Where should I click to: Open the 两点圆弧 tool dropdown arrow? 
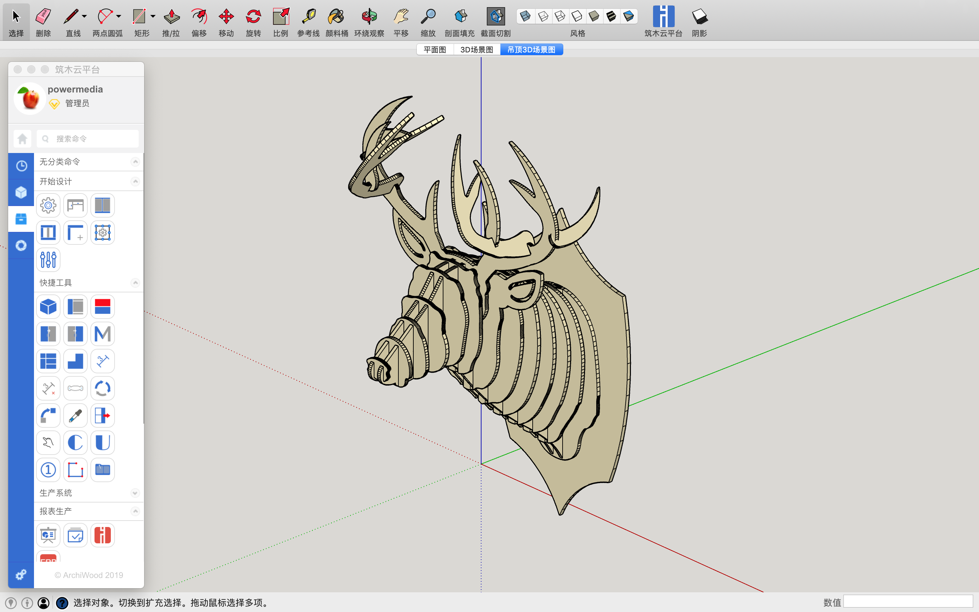point(119,17)
